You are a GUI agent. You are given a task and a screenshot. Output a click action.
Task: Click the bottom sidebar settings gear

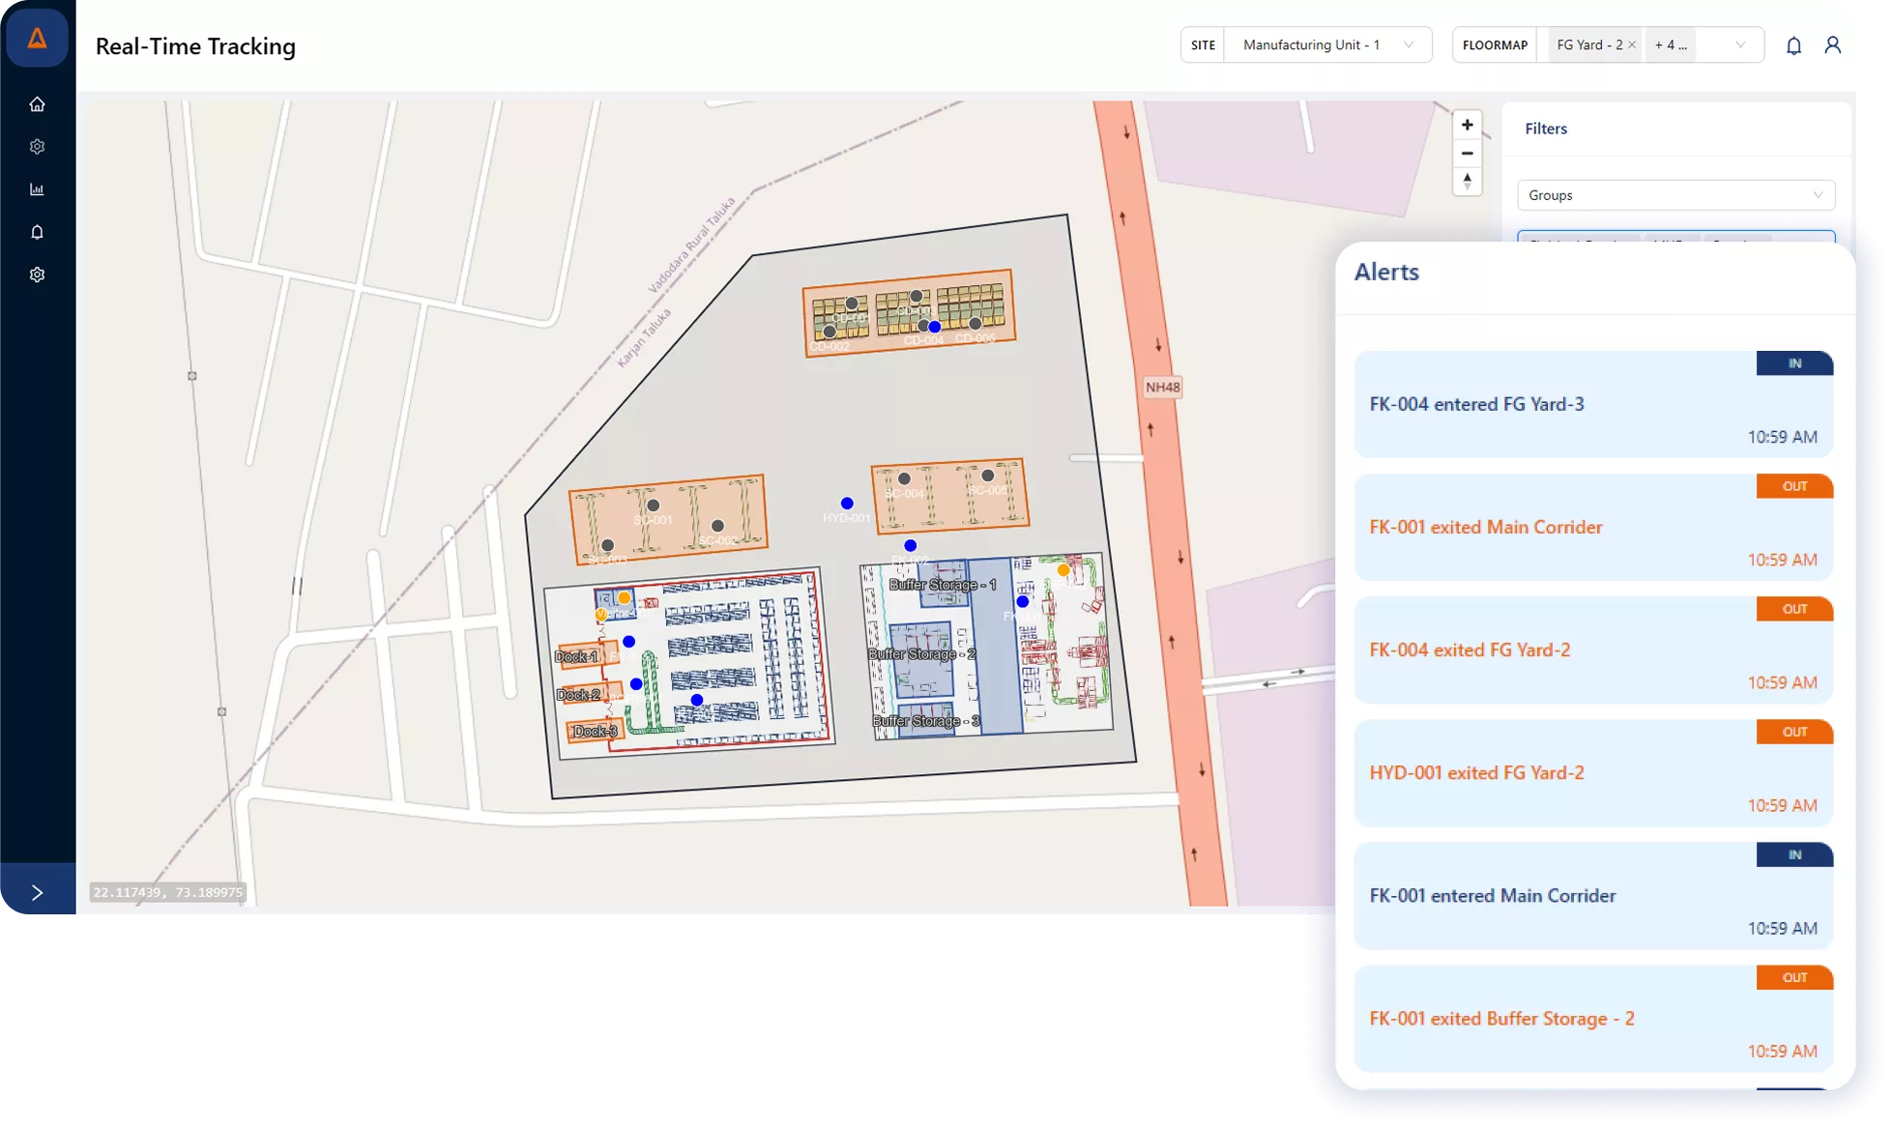click(x=37, y=274)
